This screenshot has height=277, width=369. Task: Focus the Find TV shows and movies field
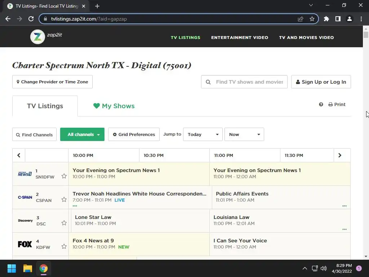244,82
